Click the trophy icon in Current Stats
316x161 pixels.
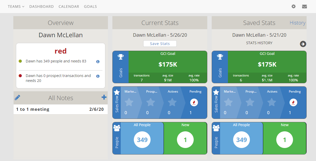120,57
